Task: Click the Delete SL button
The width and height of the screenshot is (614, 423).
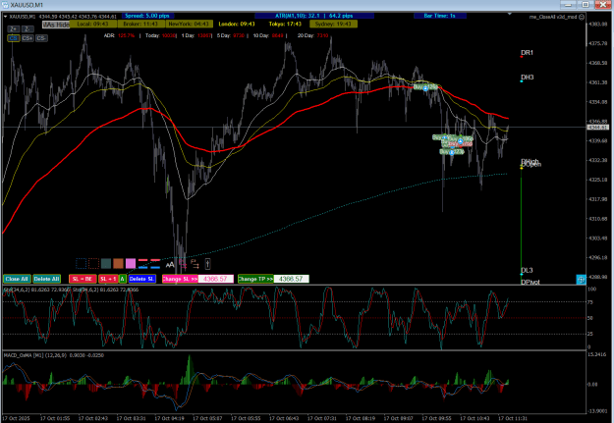Action: [x=141, y=279]
